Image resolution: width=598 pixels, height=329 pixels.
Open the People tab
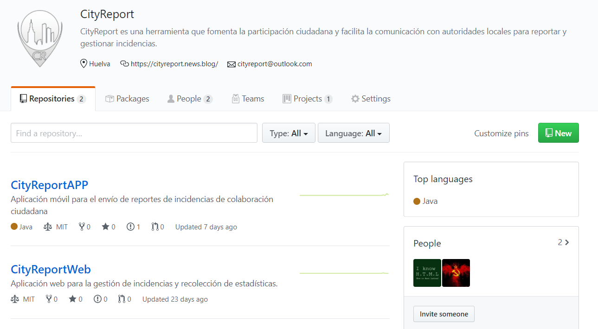coord(190,99)
